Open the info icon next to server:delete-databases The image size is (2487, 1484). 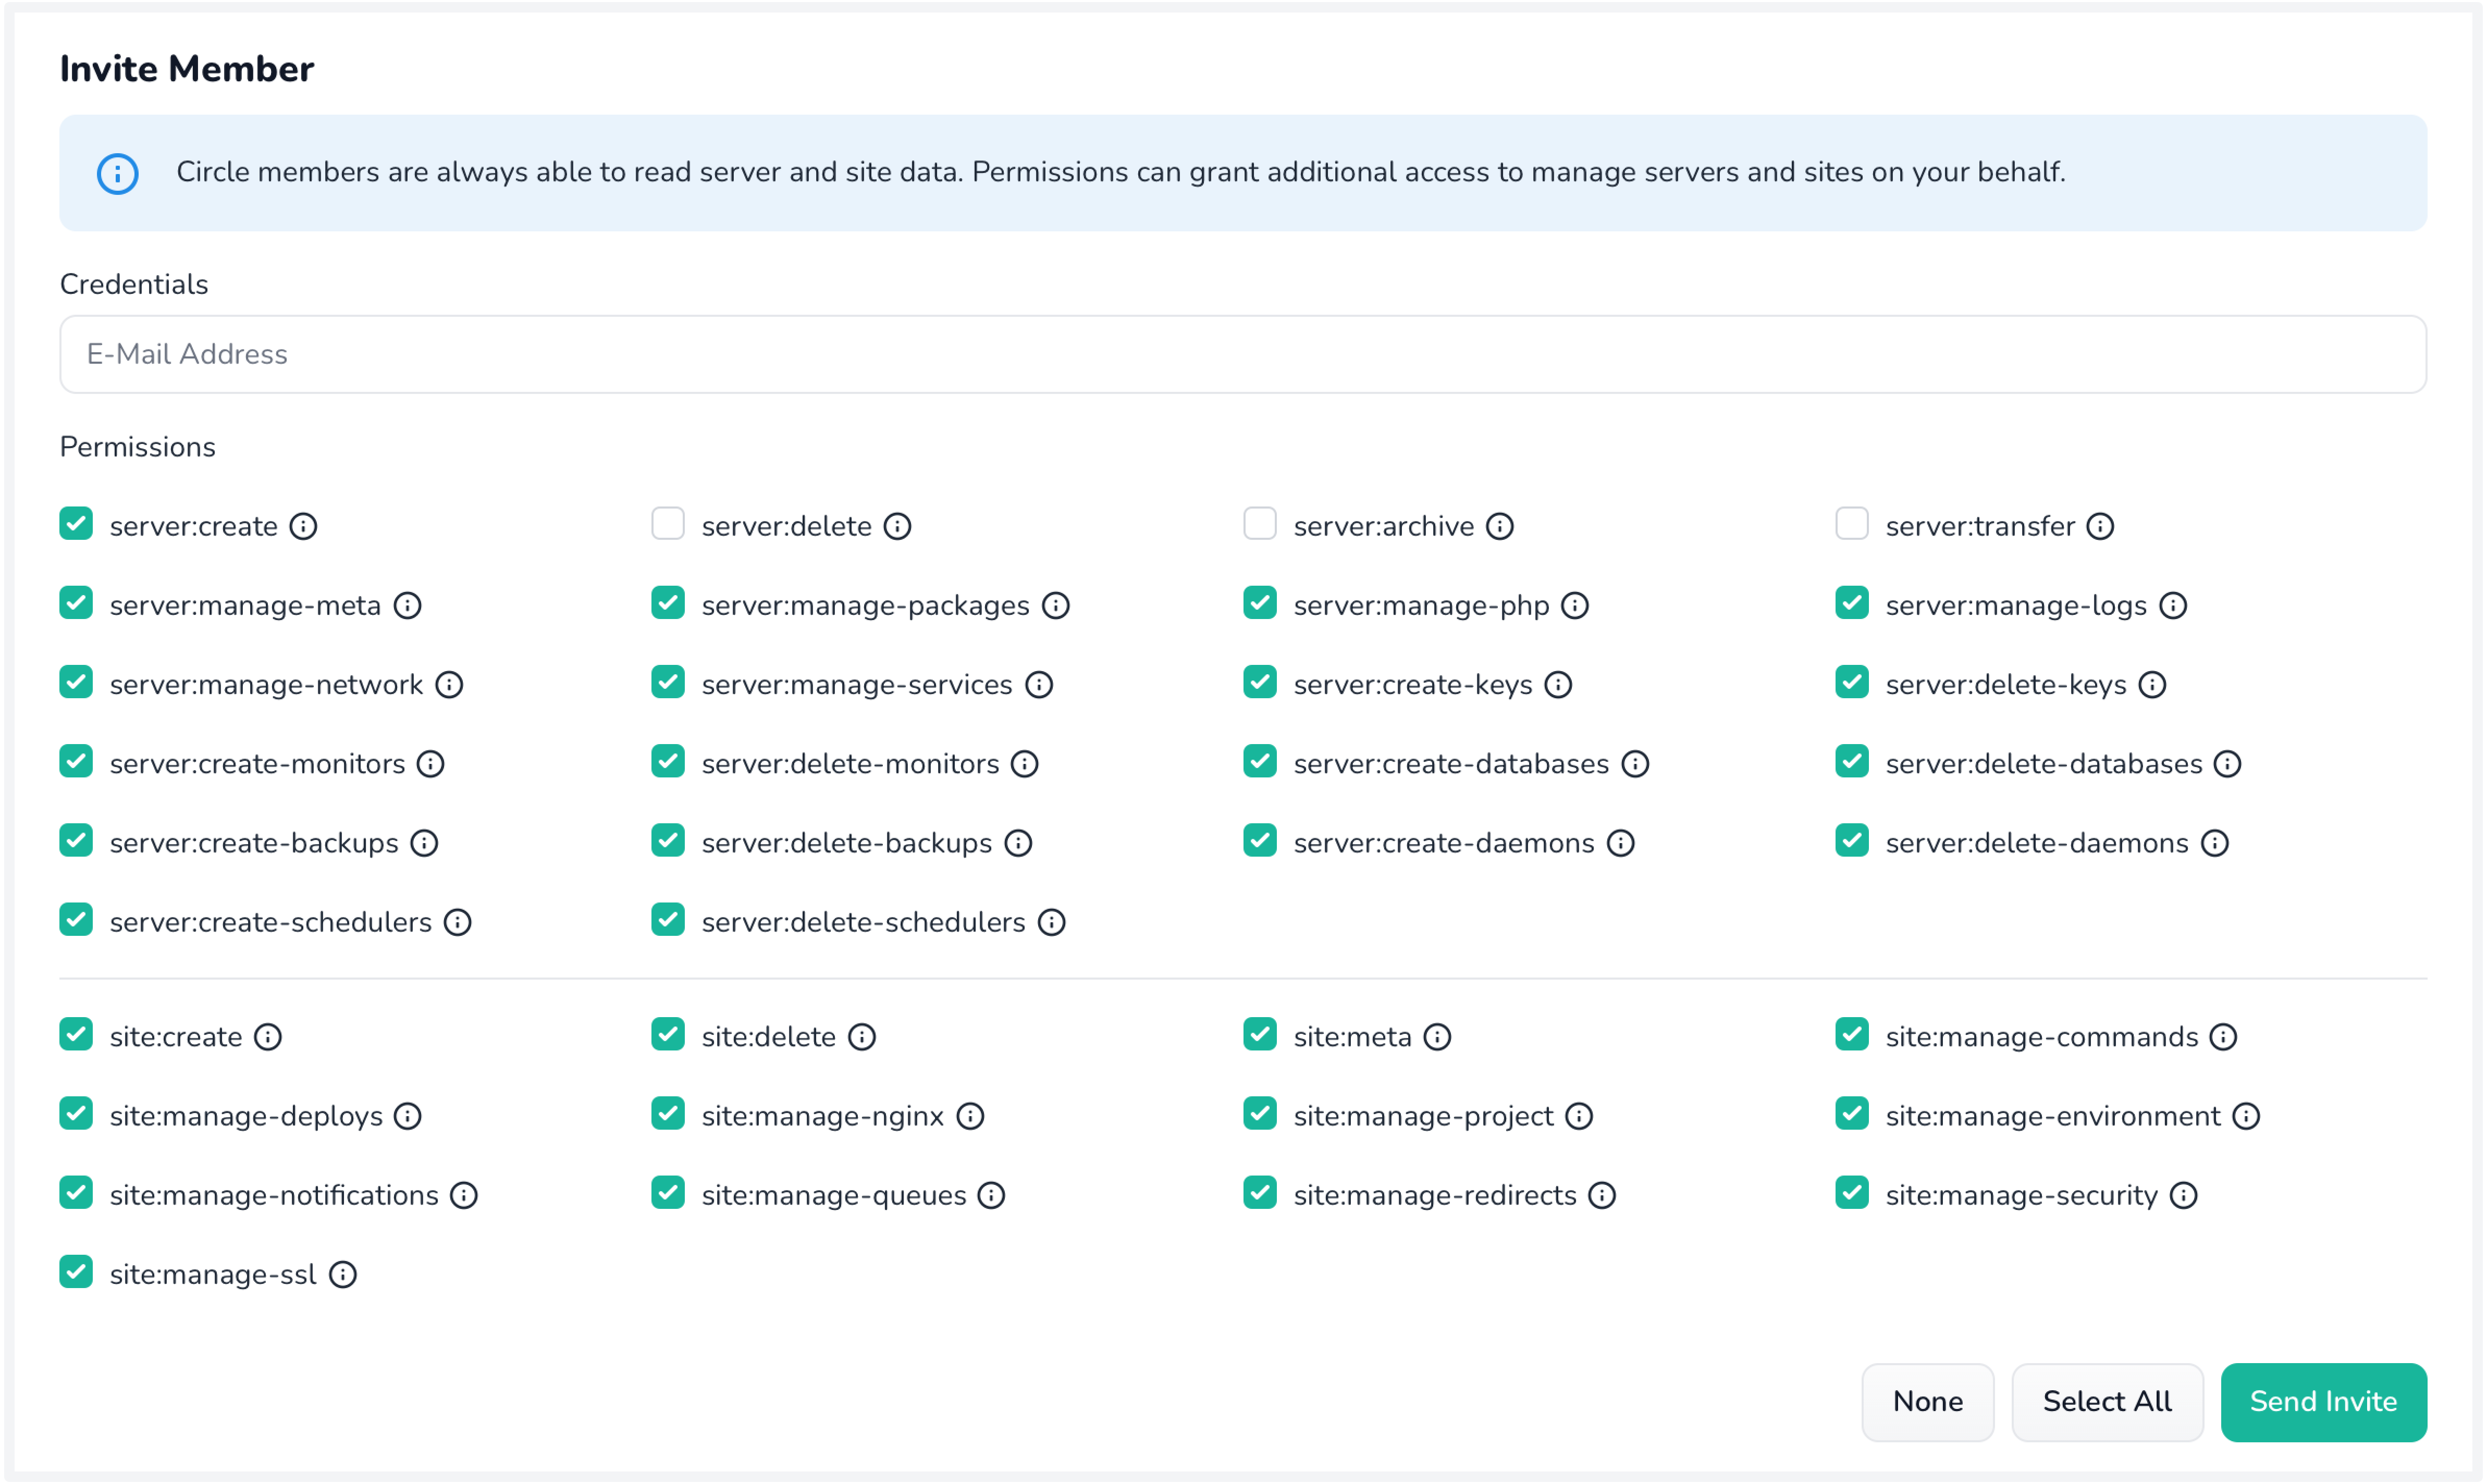(x=2228, y=763)
